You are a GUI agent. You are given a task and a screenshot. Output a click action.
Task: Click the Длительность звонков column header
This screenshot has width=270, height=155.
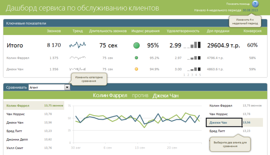click(x=108, y=31)
